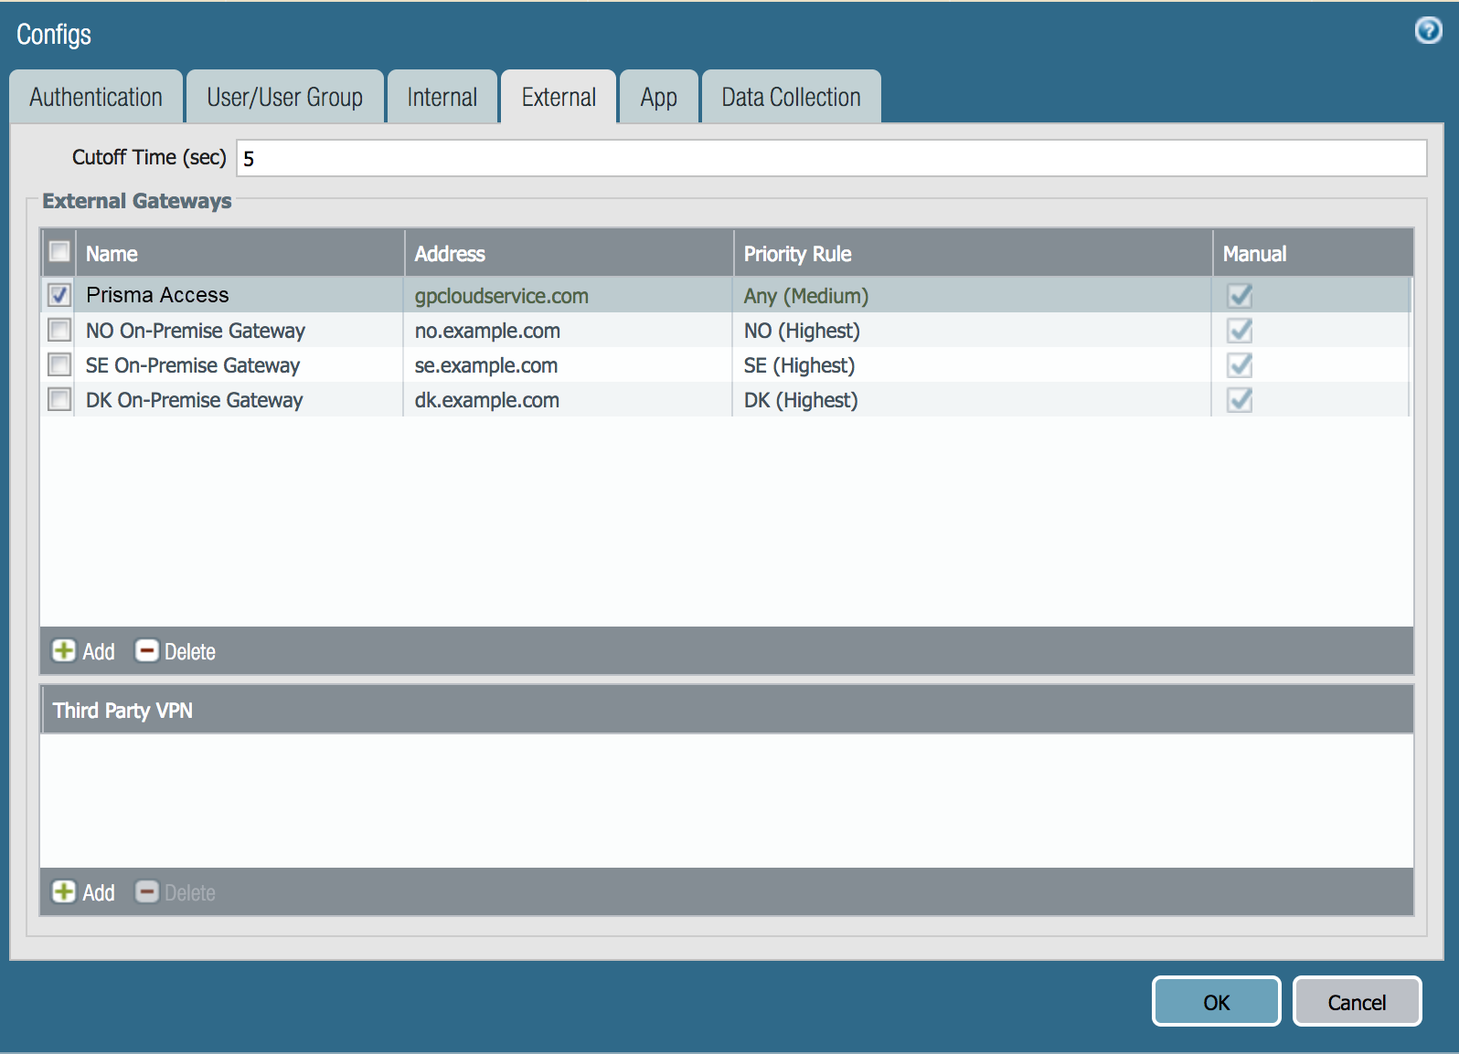Toggle Manual checkmark for SE On-Premise Gateway
Viewport: 1459px width, 1054px height.
pyautogui.click(x=1240, y=364)
